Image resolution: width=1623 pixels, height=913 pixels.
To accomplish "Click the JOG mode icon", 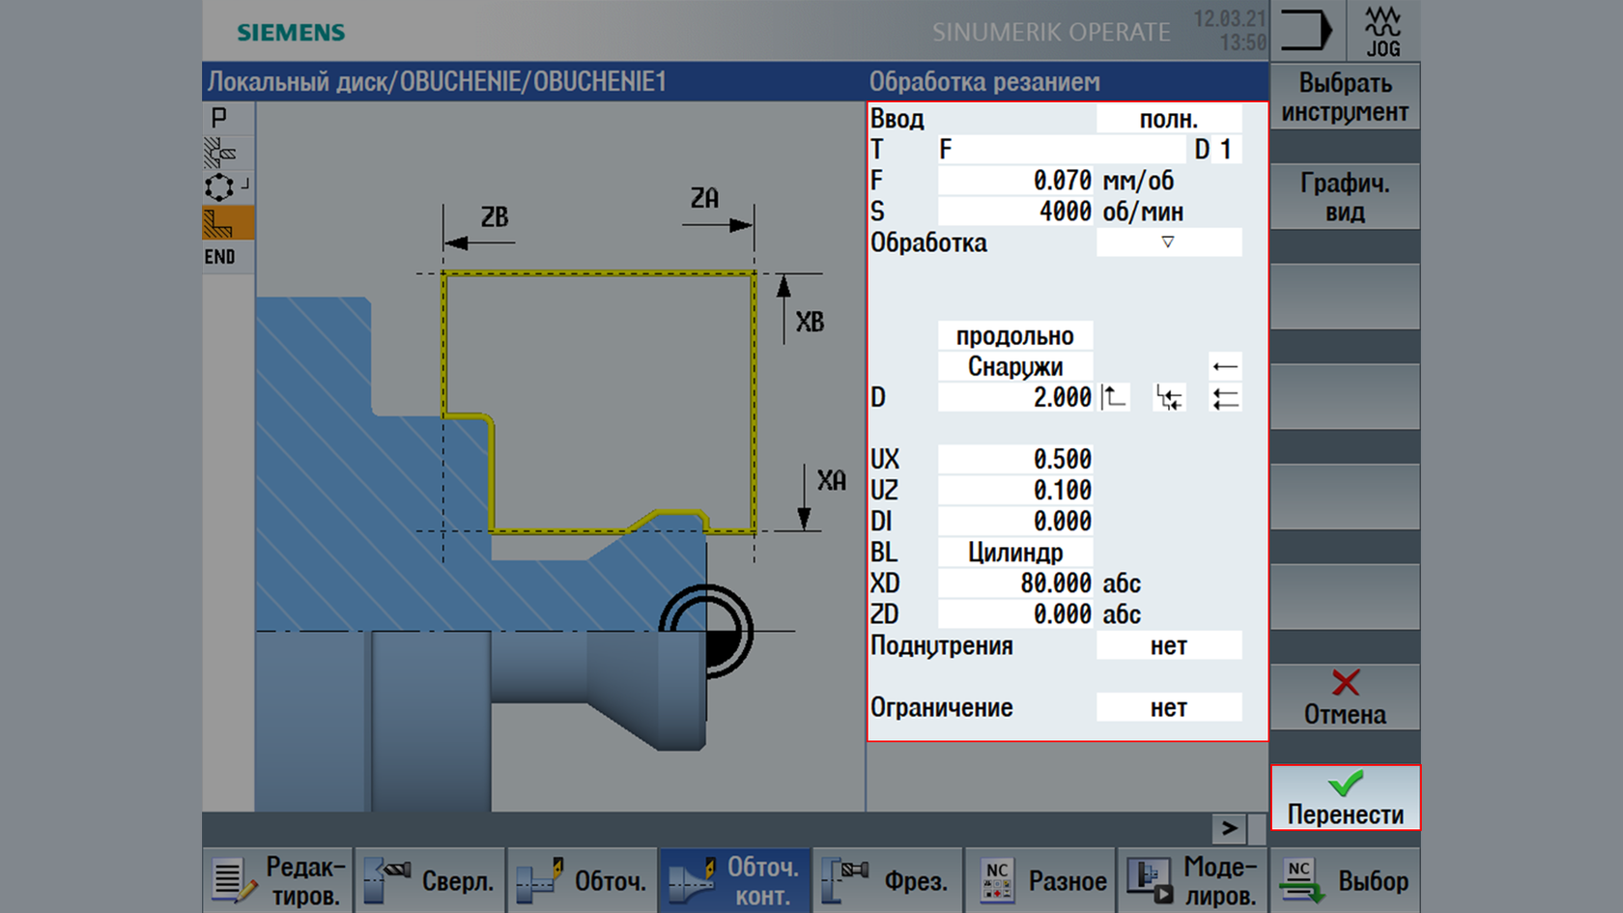I will point(1383,31).
